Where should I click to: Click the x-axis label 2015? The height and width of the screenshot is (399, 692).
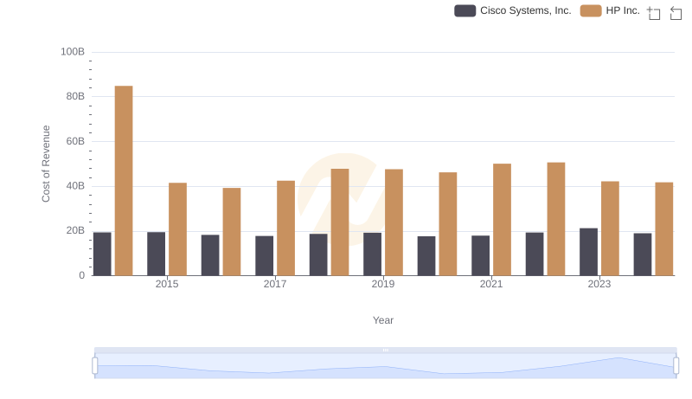pos(167,284)
